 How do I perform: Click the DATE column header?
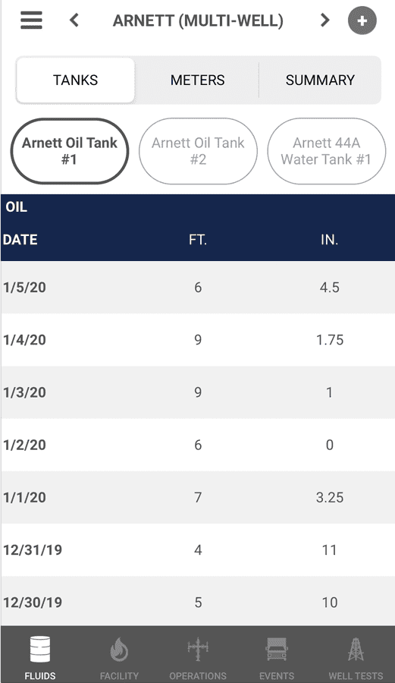click(20, 240)
